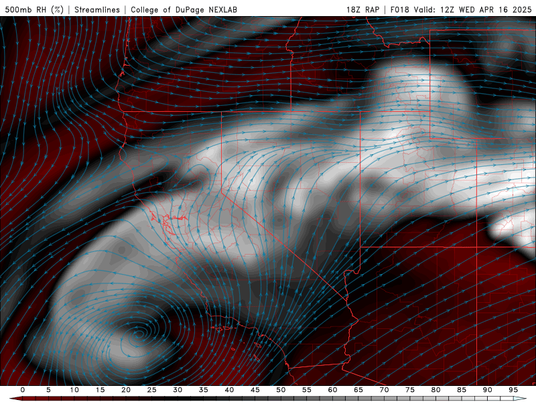The width and height of the screenshot is (536, 402).
Task: Click the dark red left end of colorbar
Action: 16,399
